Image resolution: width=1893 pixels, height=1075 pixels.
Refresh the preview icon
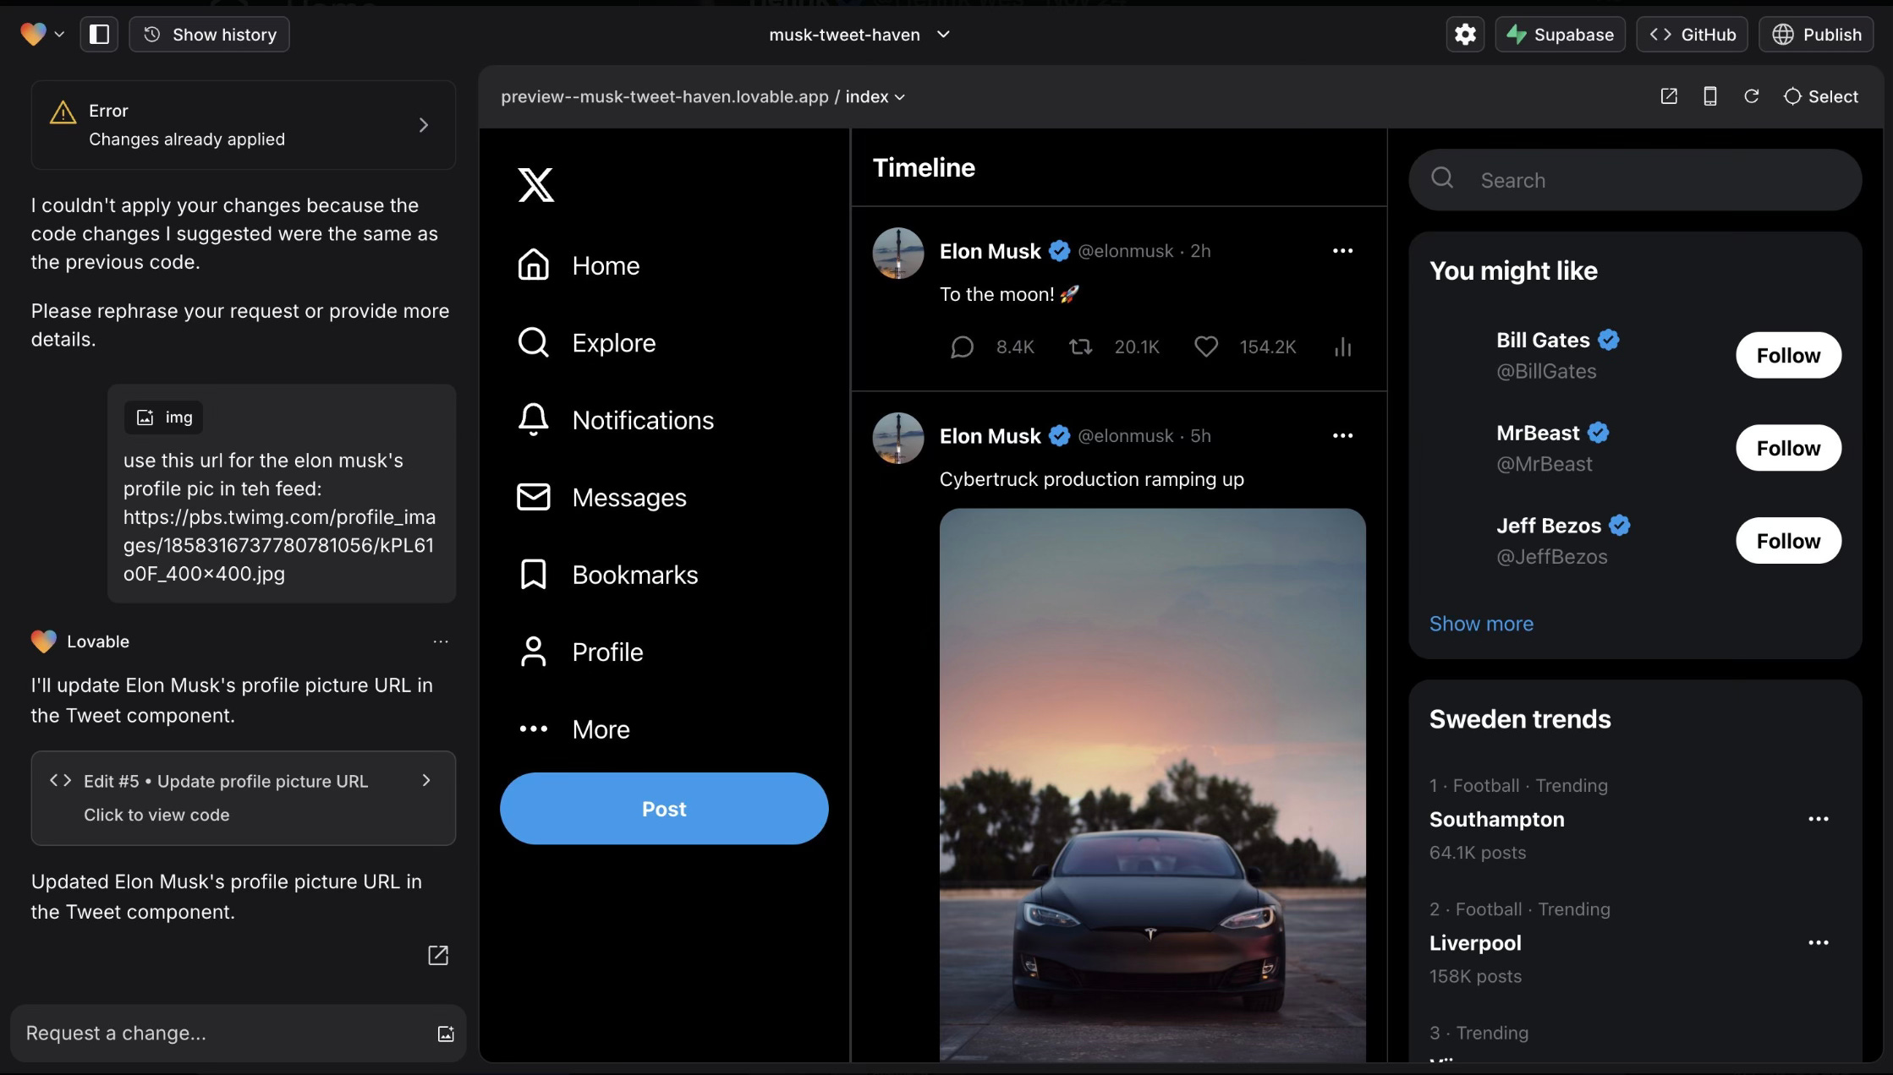click(1751, 96)
